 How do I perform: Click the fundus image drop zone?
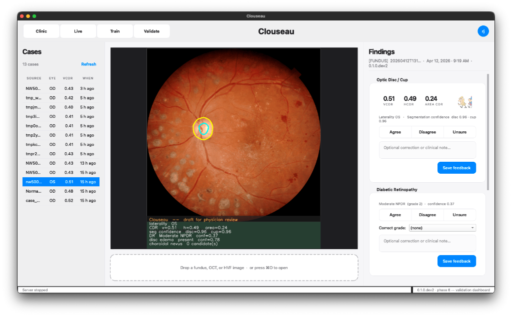tap(234, 268)
